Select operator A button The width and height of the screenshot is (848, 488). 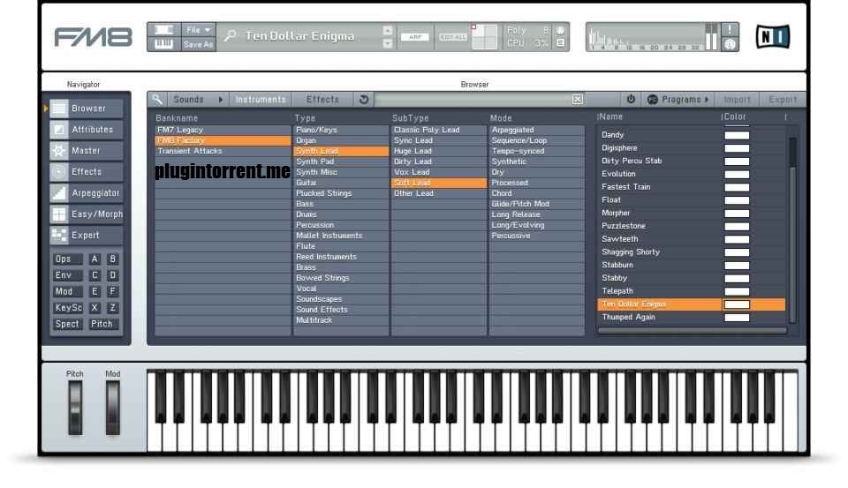pos(95,259)
